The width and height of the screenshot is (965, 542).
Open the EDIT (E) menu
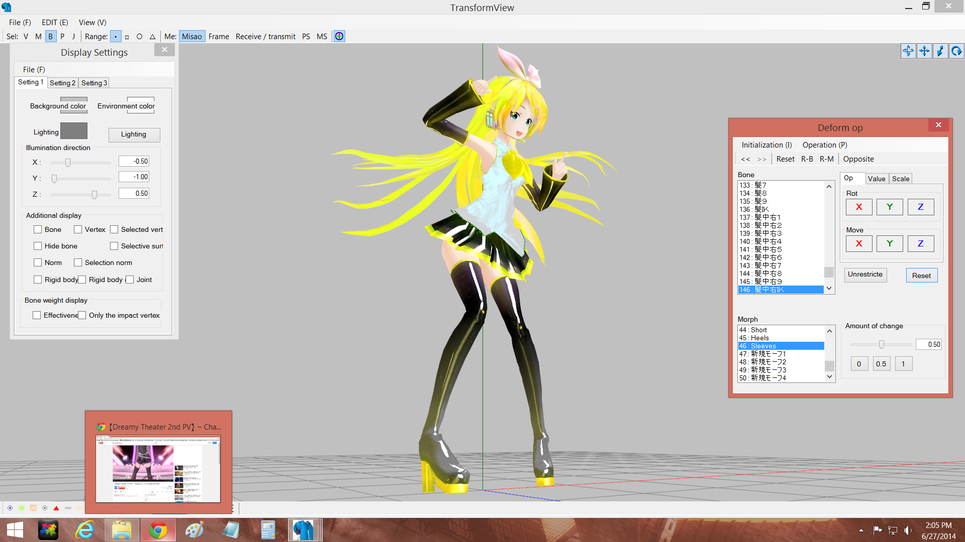[x=55, y=22]
